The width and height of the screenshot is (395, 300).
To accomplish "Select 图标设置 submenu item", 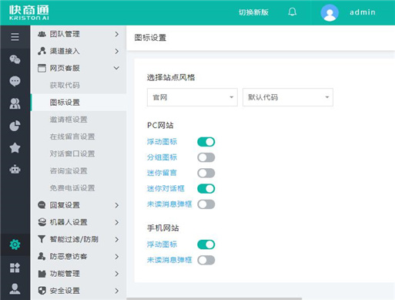I will pyautogui.click(x=79, y=103).
